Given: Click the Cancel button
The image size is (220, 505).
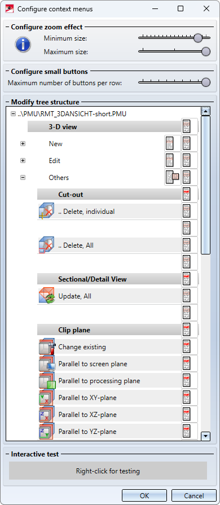Looking at the screenshot, I should (x=194, y=495).
